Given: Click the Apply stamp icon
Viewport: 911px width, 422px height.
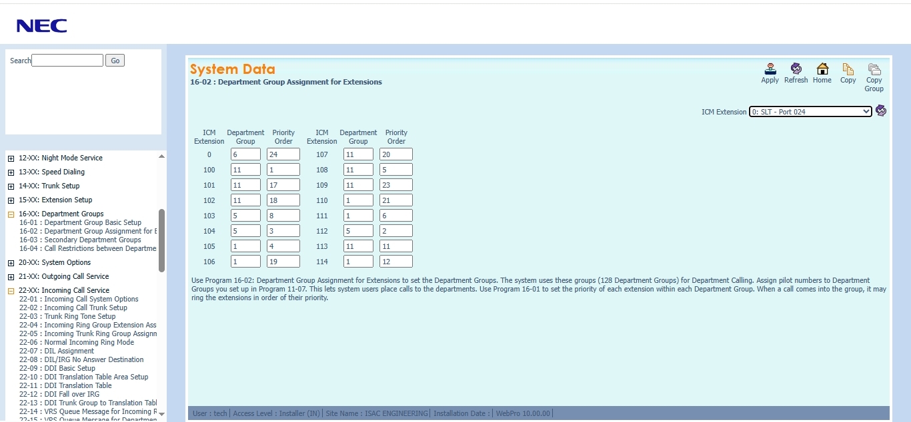Looking at the screenshot, I should (770, 69).
